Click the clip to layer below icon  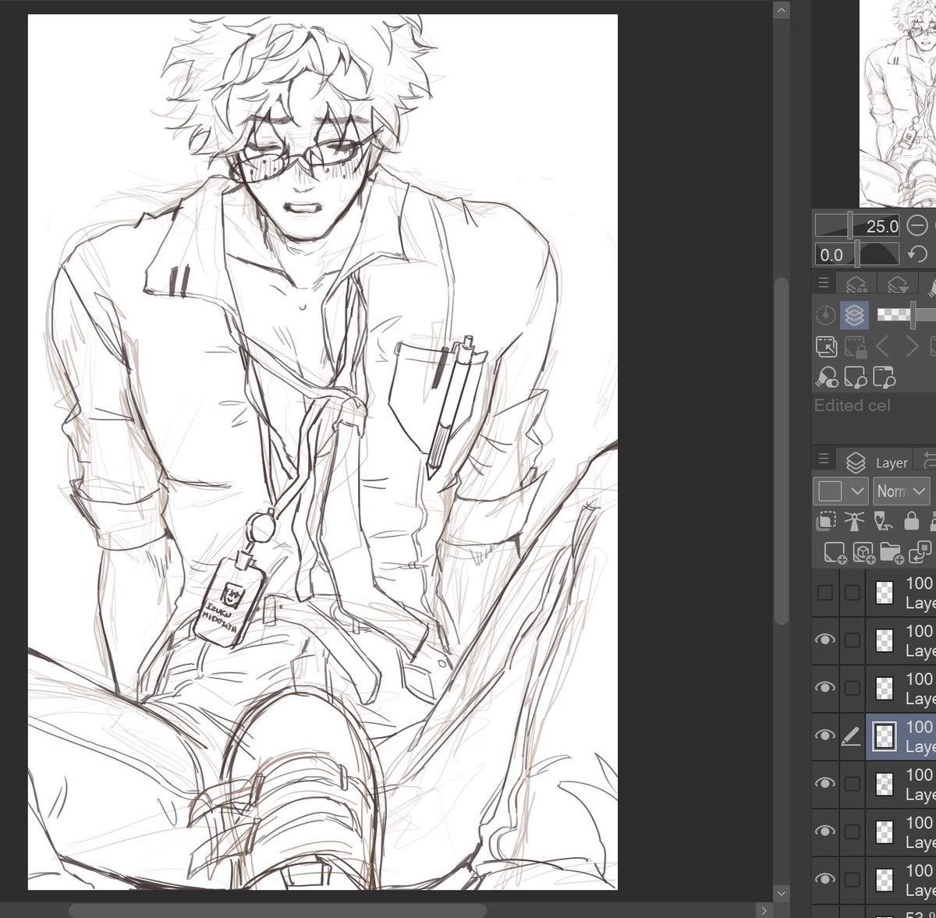[x=826, y=521]
